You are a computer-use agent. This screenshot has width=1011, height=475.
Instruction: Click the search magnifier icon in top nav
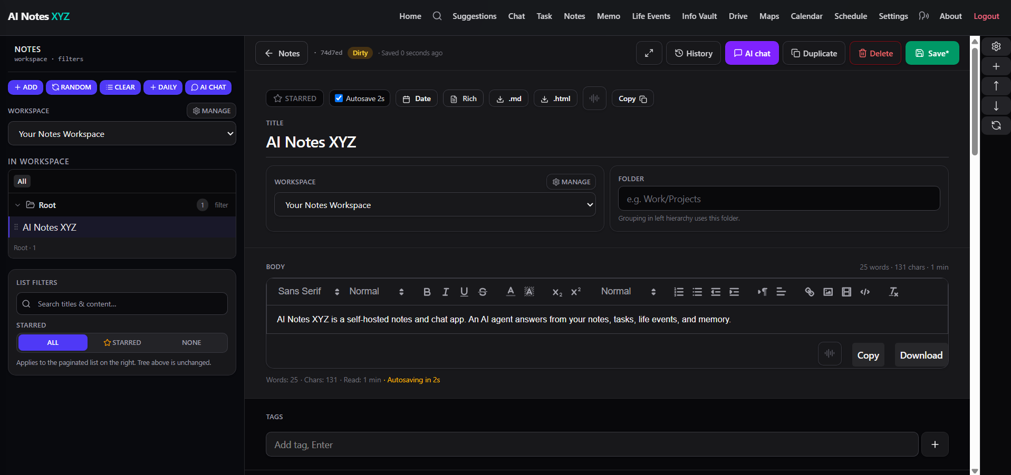click(x=437, y=16)
